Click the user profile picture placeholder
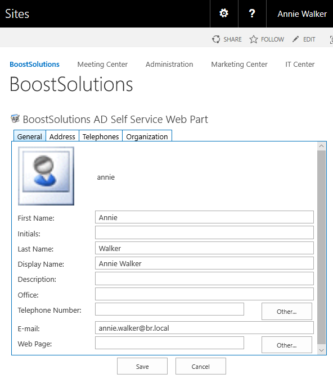This screenshot has height=379, width=333. point(46,176)
